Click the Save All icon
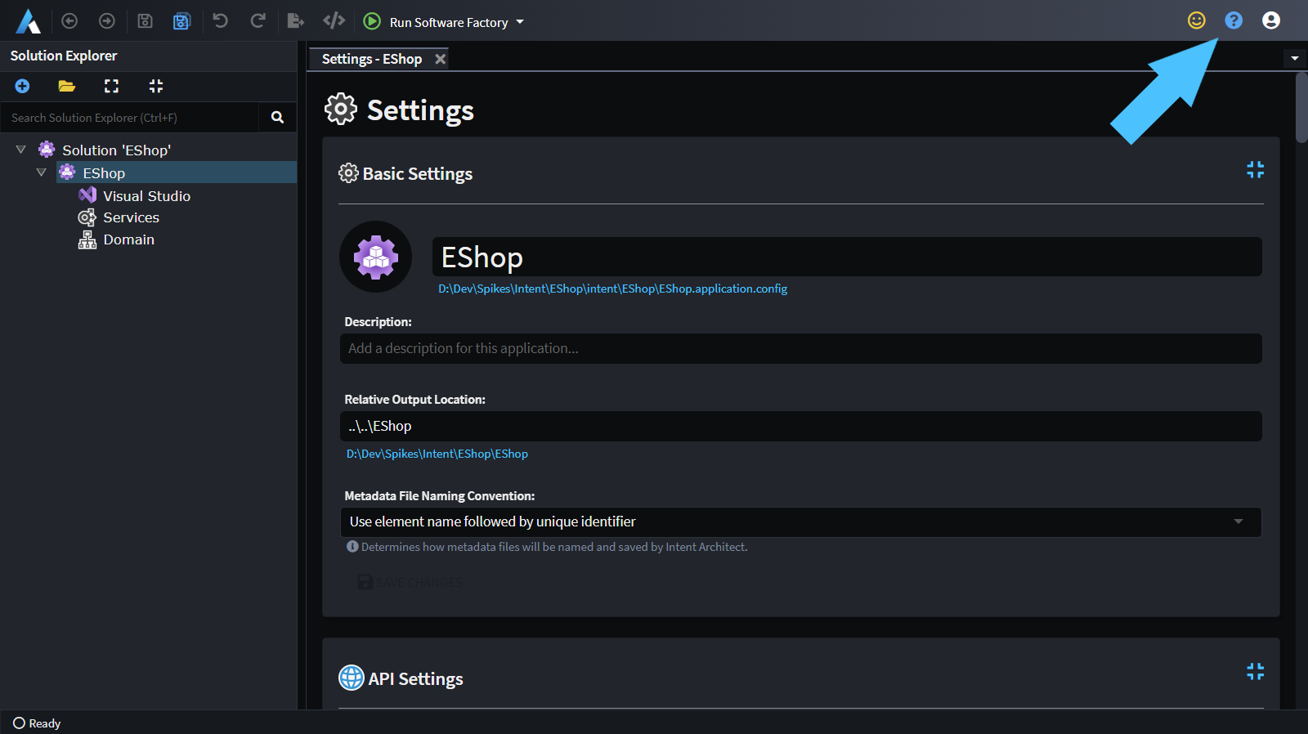 coord(181,21)
